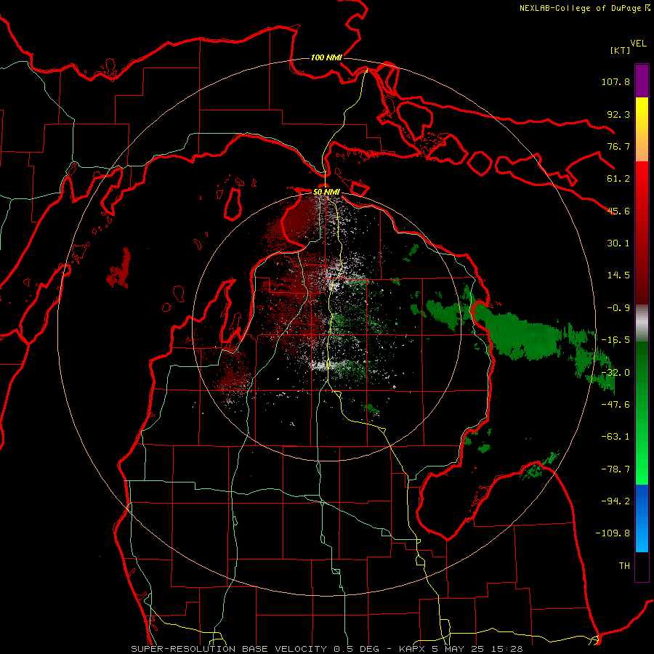The width and height of the screenshot is (654, 654).
Task: Click the green segment of the color bar
Action: tap(642, 413)
